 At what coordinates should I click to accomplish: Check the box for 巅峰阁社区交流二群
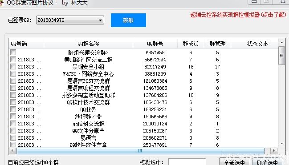tap(13, 60)
